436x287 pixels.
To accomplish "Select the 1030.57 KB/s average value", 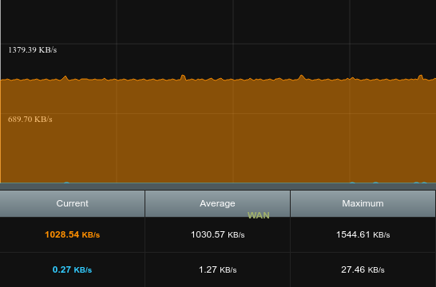I will tap(218, 235).
